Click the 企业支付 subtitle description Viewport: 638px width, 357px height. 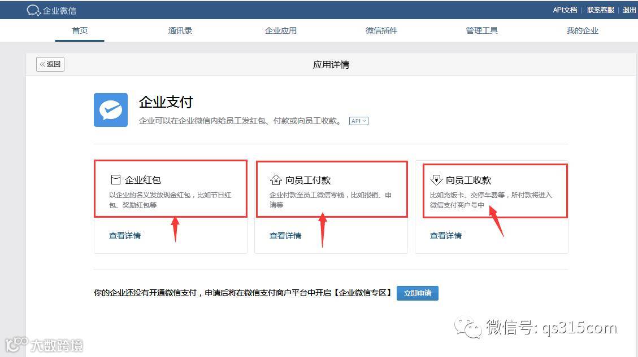click(241, 121)
